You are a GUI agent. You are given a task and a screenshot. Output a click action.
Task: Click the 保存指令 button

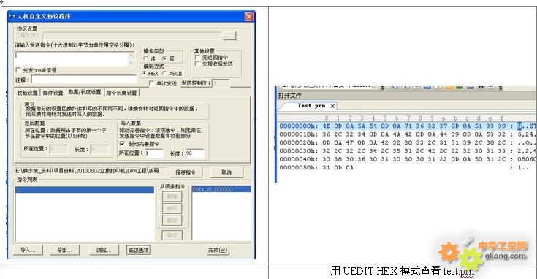[x=186, y=172]
